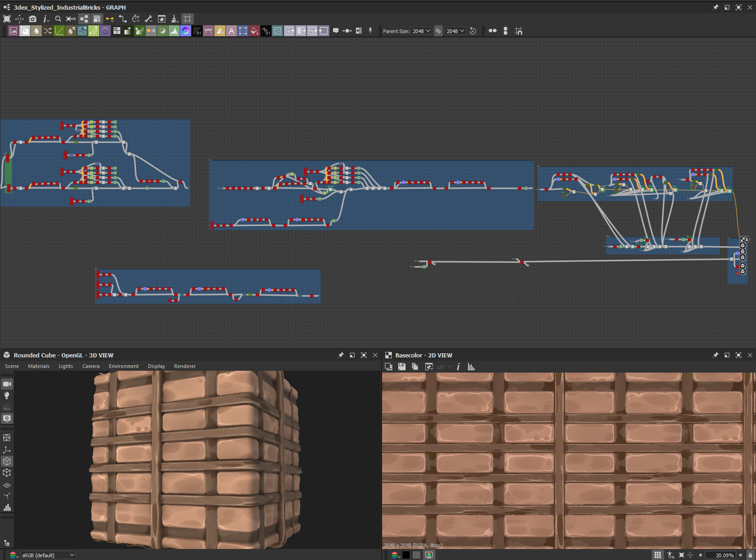Open the UV dropdown in 2D view toolbar
756x560 pixels.
point(445,366)
